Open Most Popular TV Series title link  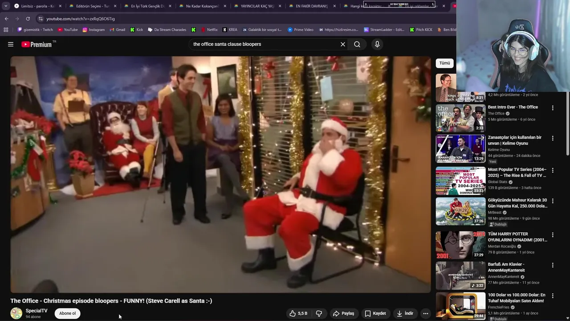click(517, 173)
